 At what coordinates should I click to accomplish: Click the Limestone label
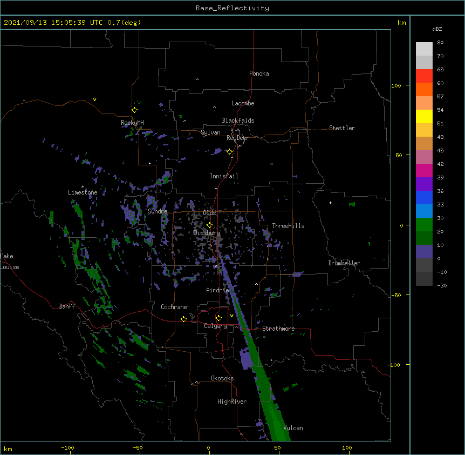pyautogui.click(x=83, y=192)
